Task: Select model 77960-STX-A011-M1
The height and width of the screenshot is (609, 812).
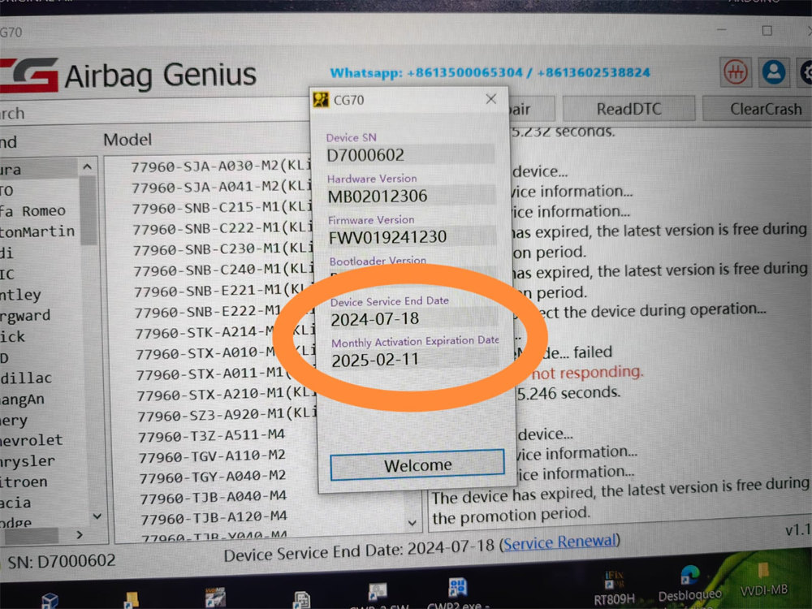Action: (210, 374)
